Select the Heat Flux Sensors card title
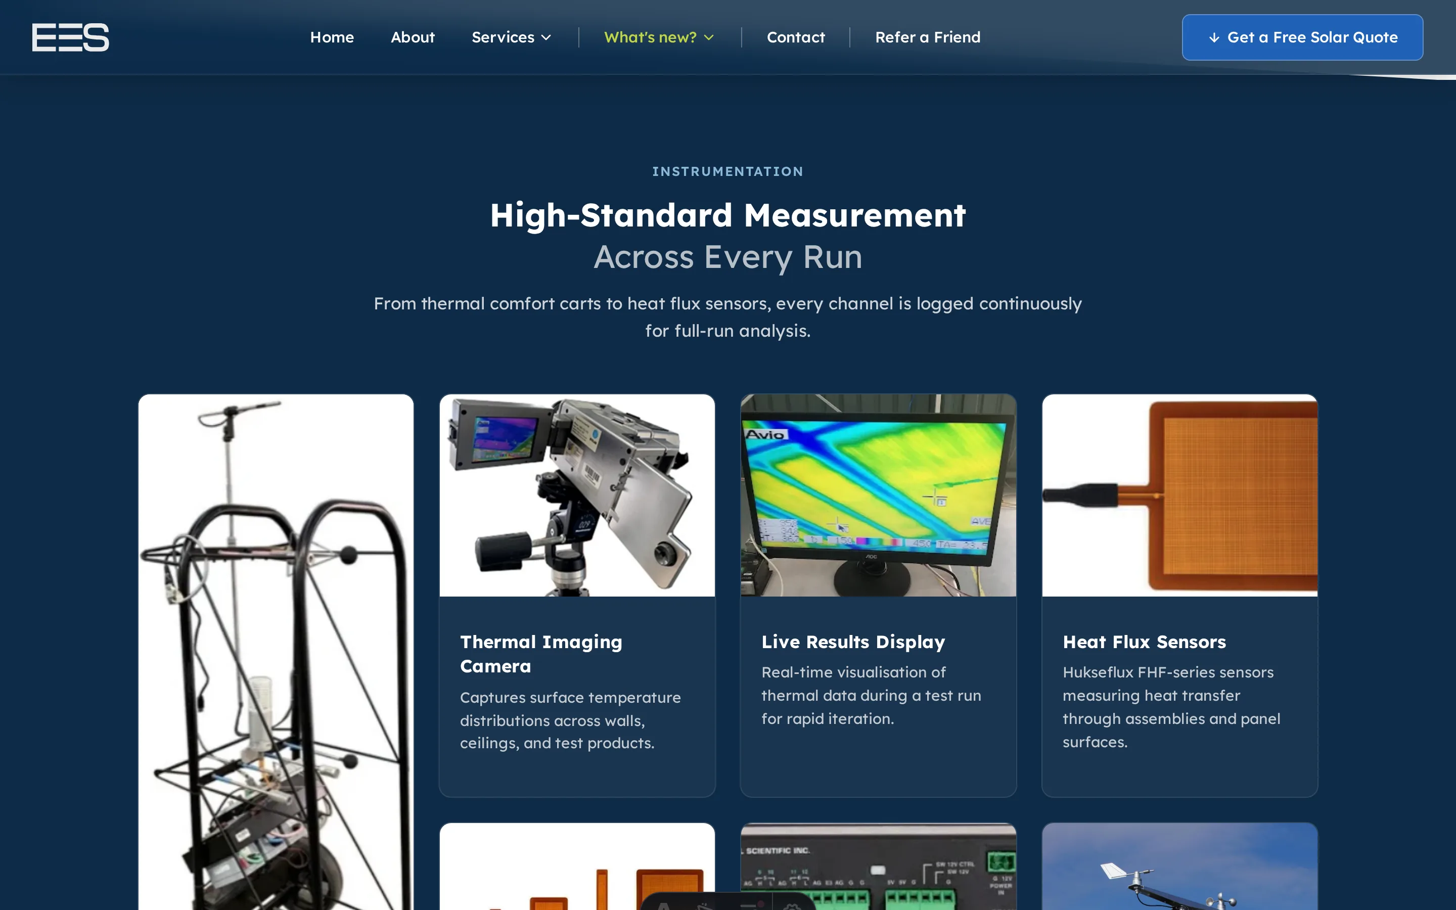This screenshot has height=910, width=1456. pos(1144,642)
